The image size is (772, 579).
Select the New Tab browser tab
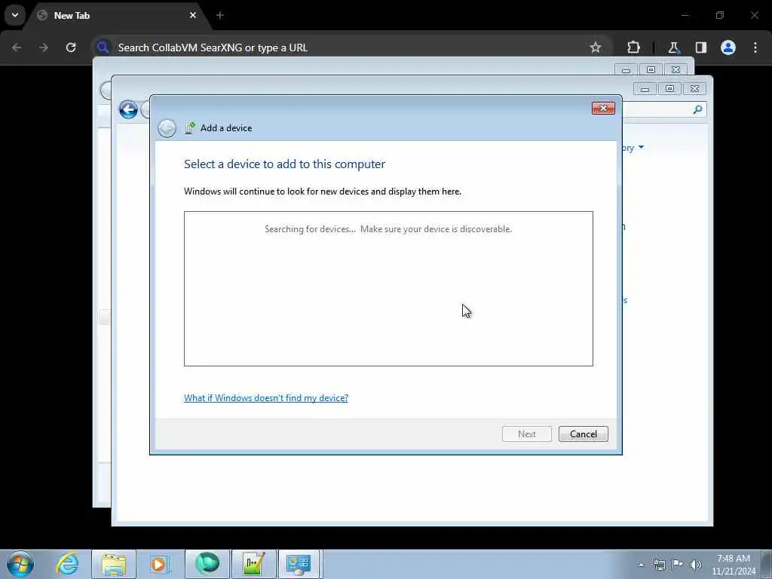[115, 15]
